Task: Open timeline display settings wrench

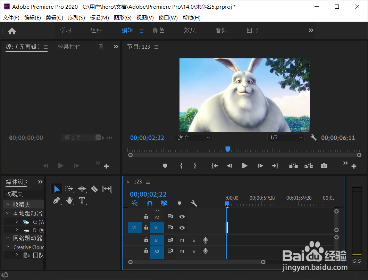Action: [194, 204]
